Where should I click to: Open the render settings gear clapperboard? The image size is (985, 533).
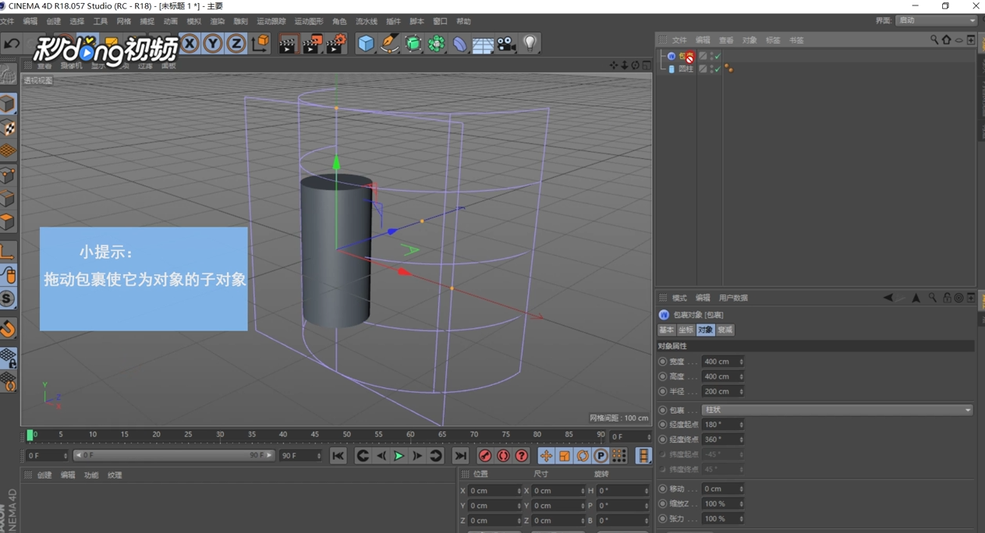click(336, 44)
